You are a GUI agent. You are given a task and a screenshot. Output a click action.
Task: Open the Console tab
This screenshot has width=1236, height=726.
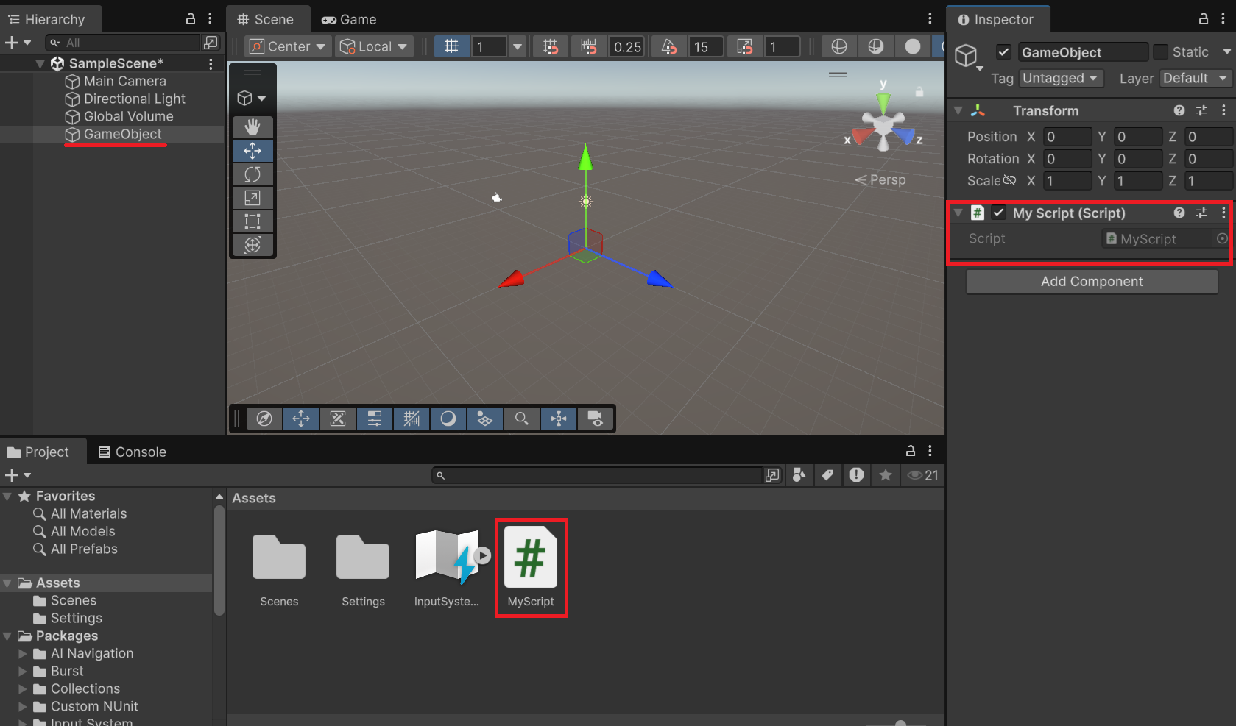[133, 452]
